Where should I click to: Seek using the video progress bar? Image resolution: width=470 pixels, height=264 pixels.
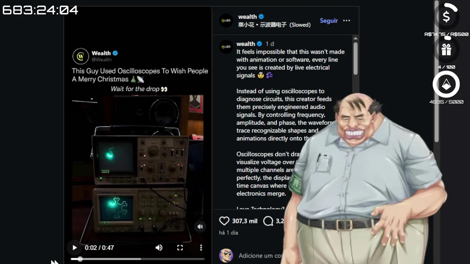click(138, 259)
